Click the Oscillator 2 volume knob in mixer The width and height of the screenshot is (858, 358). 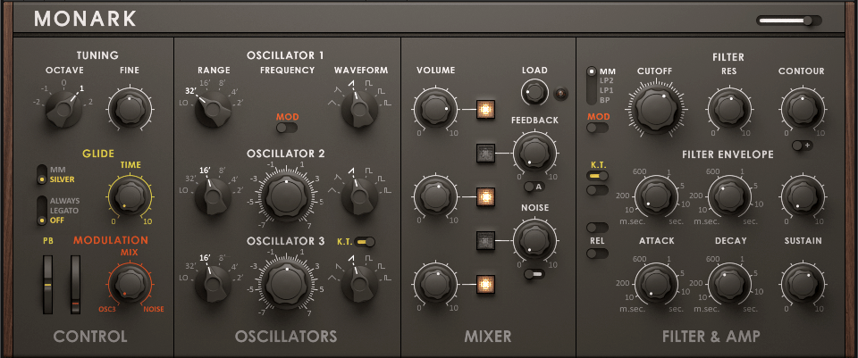(435, 196)
